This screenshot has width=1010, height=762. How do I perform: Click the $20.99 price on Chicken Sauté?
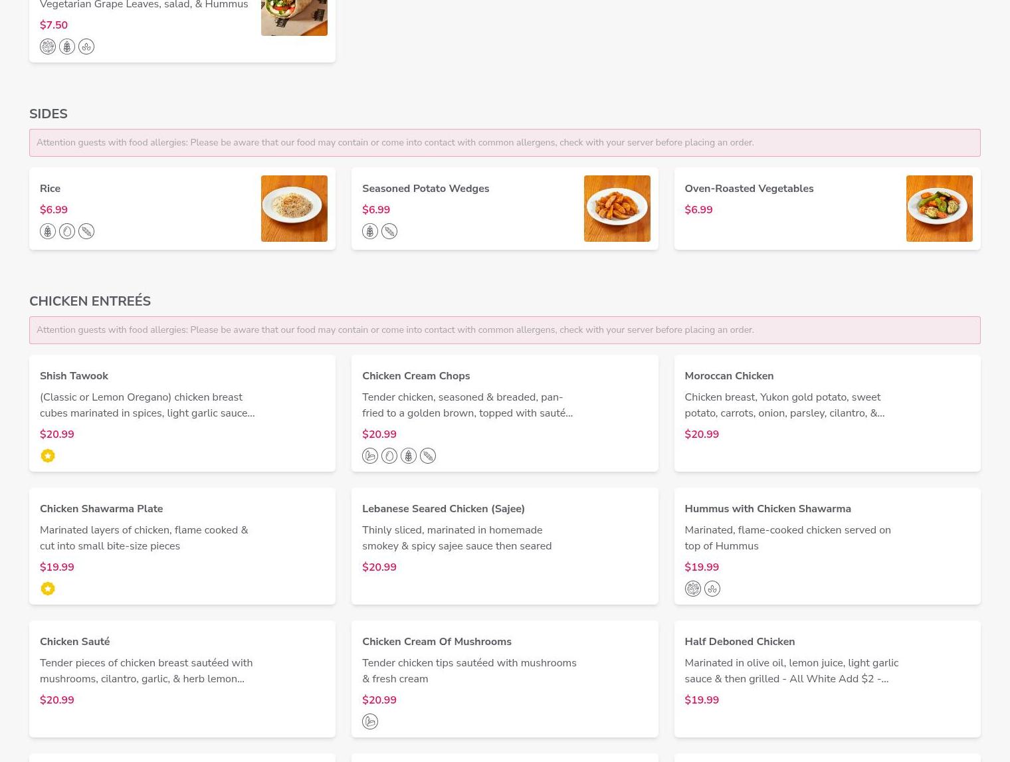click(x=57, y=700)
